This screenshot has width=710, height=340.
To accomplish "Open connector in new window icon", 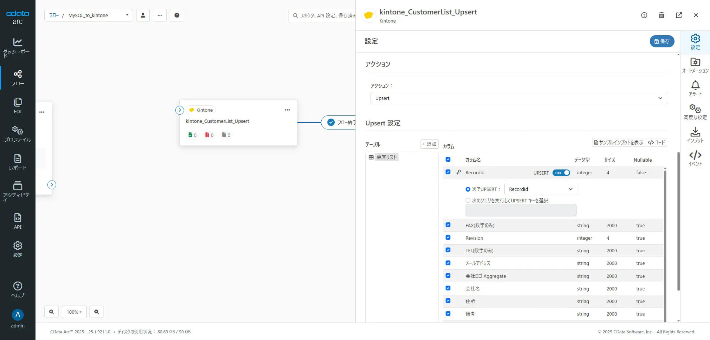I will 679,15.
